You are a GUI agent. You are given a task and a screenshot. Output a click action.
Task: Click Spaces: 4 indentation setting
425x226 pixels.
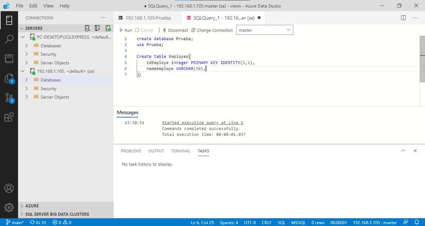pos(229,222)
